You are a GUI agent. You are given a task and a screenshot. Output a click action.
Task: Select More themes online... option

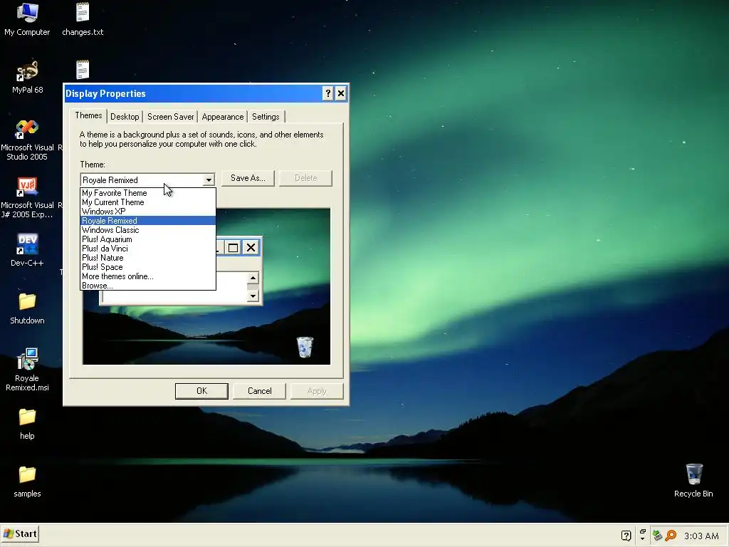coord(148,276)
